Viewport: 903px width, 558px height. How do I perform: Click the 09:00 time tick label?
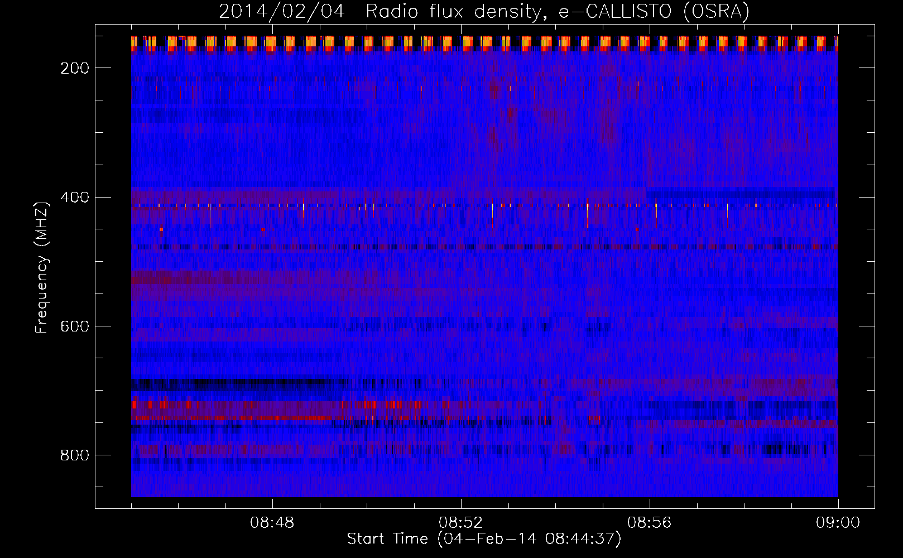(x=838, y=523)
